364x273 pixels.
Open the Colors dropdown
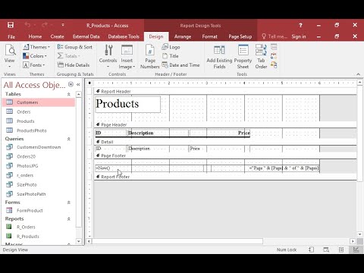[35, 56]
